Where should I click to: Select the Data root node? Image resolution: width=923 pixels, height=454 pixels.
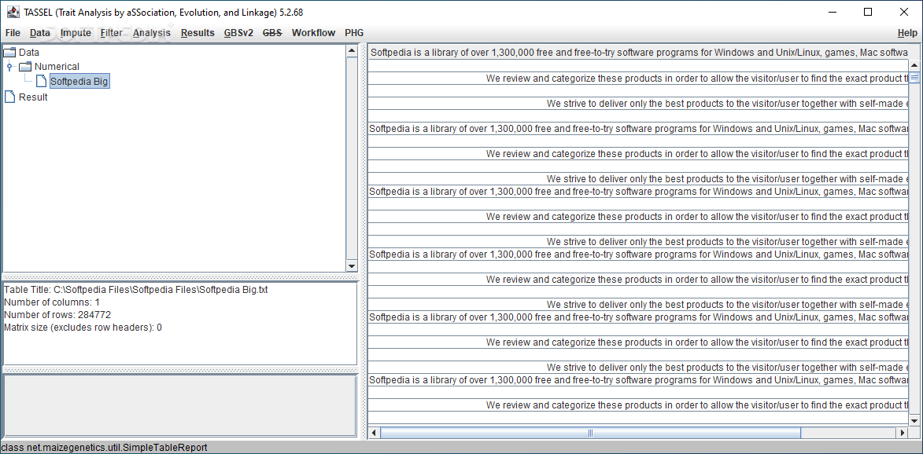[x=29, y=53]
